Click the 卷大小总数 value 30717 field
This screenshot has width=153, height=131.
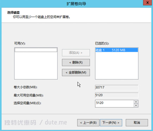pos(117,87)
